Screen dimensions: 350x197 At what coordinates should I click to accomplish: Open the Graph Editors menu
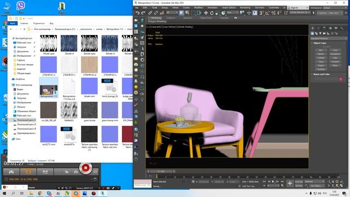tap(229, 8)
